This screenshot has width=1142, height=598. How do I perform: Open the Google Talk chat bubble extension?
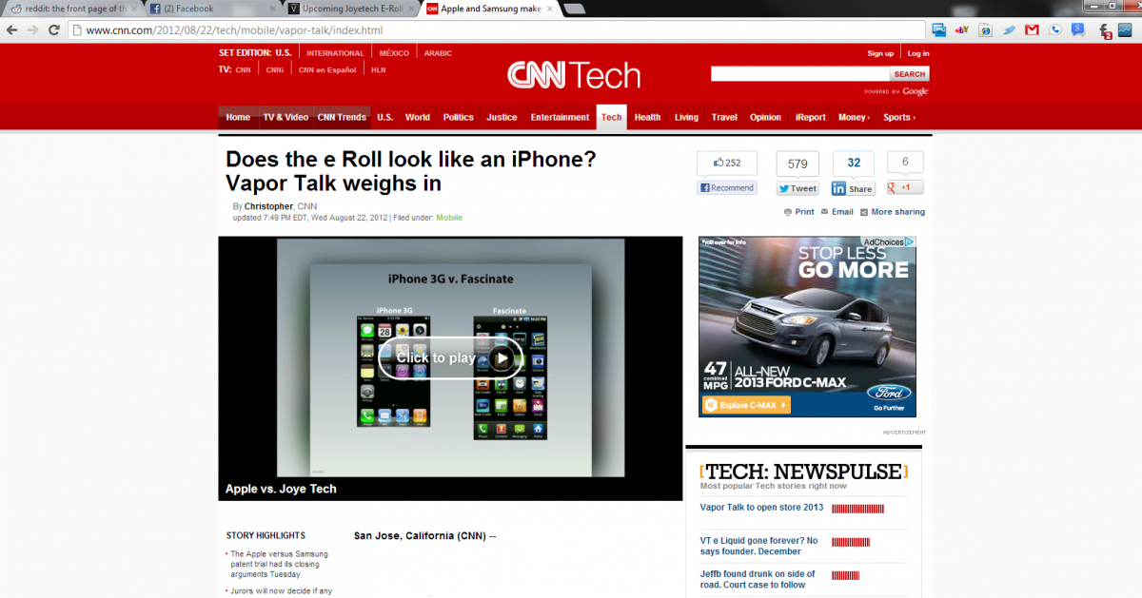pos(1077,30)
